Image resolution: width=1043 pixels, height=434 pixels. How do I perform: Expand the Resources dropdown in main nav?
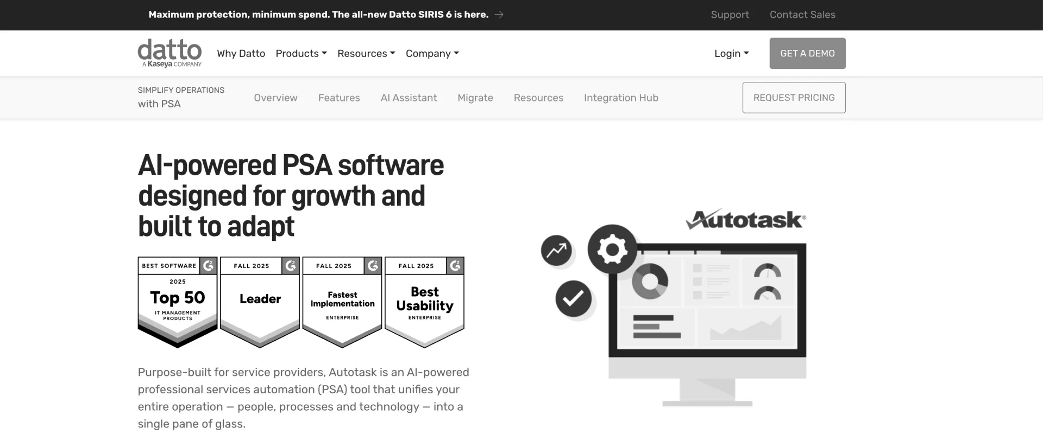coord(366,53)
